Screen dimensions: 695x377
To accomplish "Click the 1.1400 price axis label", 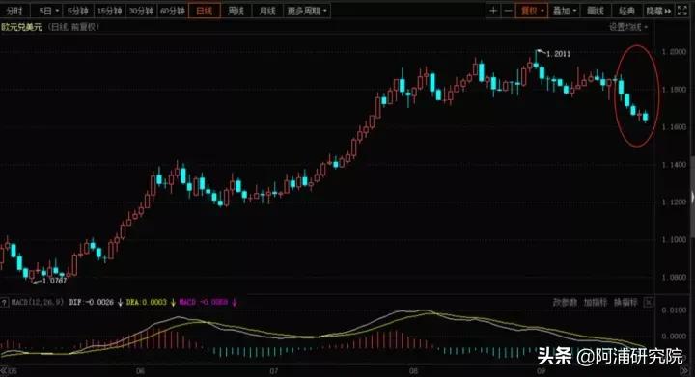I will (x=674, y=165).
